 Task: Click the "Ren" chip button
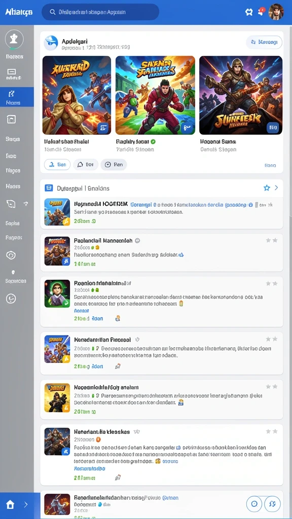pyautogui.click(x=114, y=165)
